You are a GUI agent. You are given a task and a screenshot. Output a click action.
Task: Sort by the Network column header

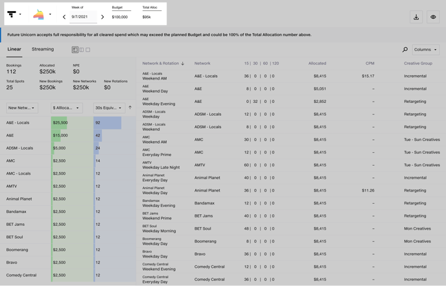point(202,63)
